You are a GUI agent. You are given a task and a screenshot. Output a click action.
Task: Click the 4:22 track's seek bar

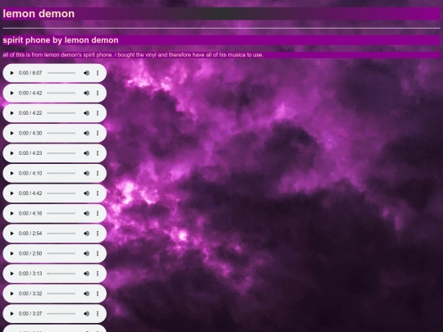[x=62, y=113]
